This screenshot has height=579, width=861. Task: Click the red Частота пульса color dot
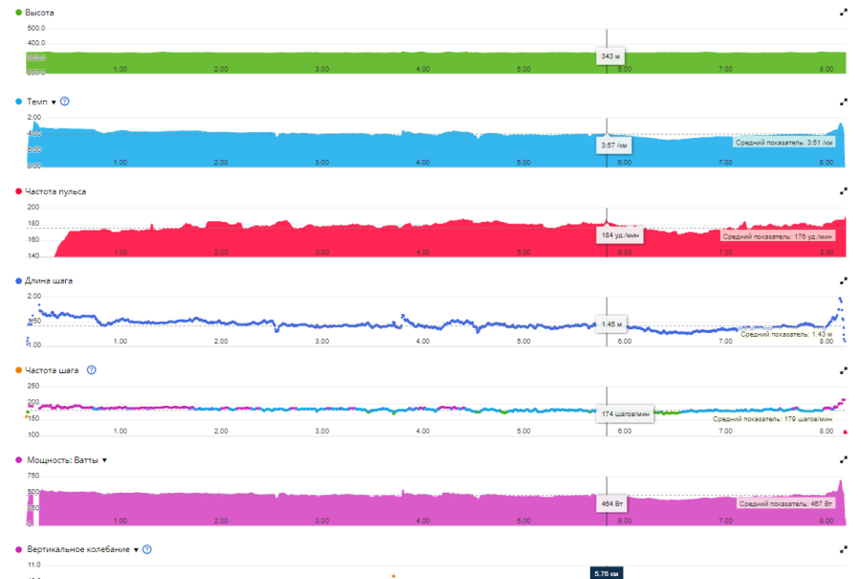point(18,191)
